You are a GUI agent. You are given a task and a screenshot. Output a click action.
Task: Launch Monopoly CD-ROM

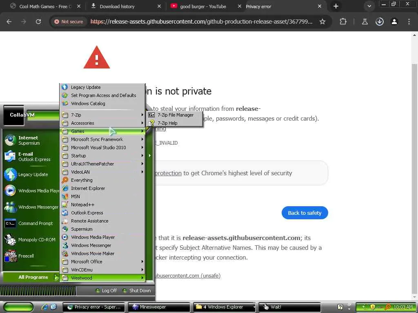(x=31, y=240)
